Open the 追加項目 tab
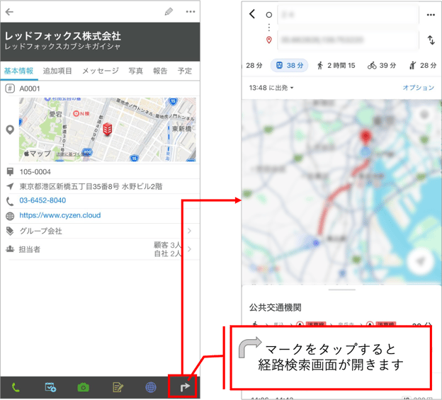Screen dimensions: 442x400 click(x=57, y=71)
